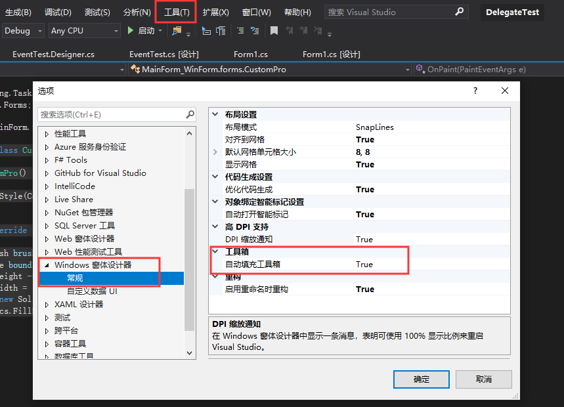The image size is (564, 407).
Task: Click 确定 to confirm options
Action: (422, 379)
